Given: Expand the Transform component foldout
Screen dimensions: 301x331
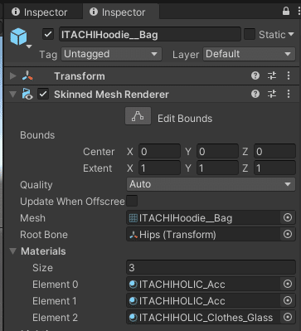Looking at the screenshot, I should 12,75.
